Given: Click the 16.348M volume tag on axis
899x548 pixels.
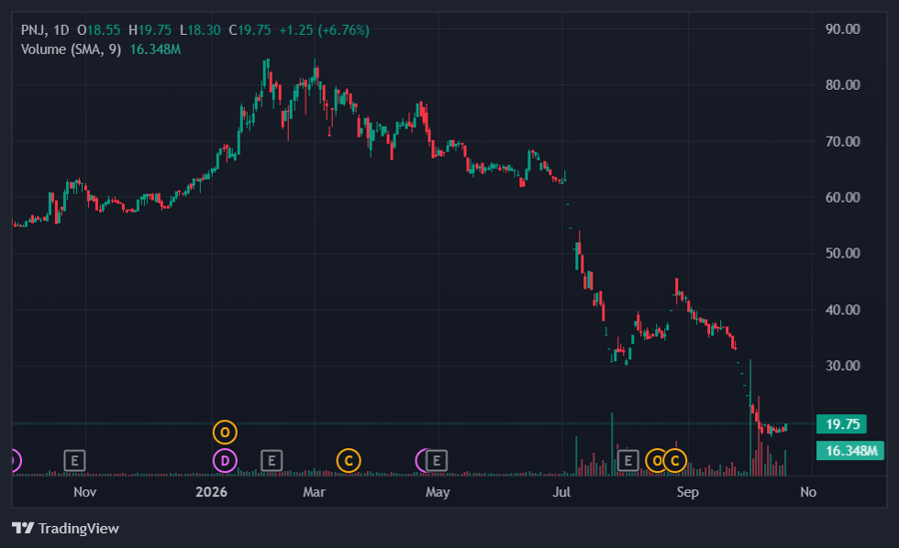Looking at the screenshot, I should pyautogui.click(x=850, y=450).
